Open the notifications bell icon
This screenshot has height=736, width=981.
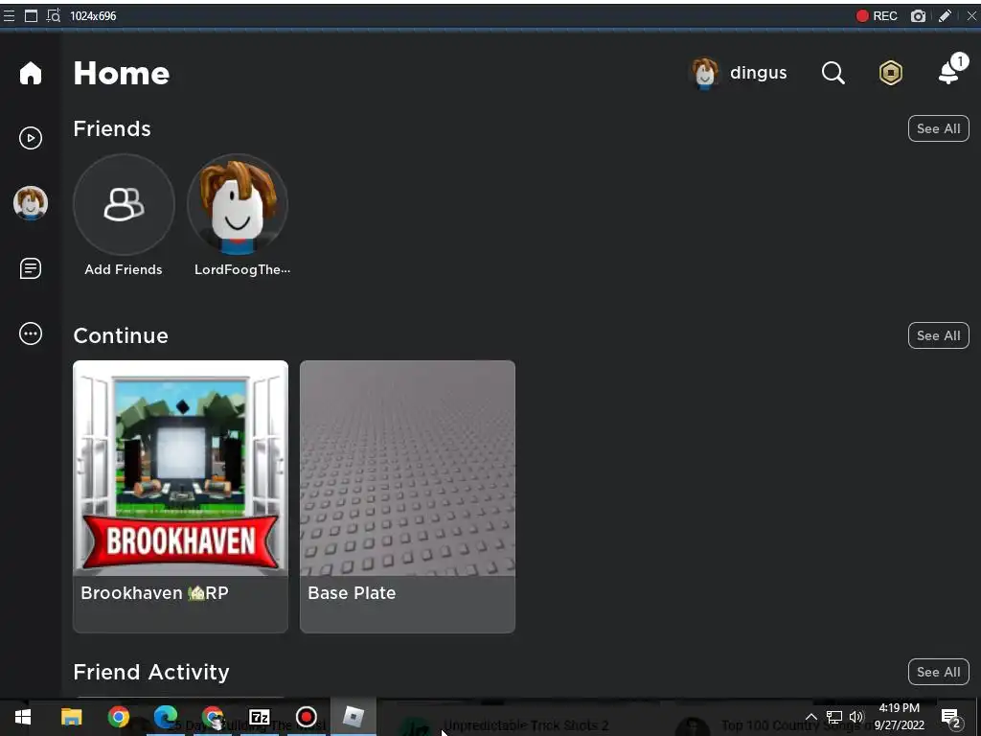coord(951,70)
